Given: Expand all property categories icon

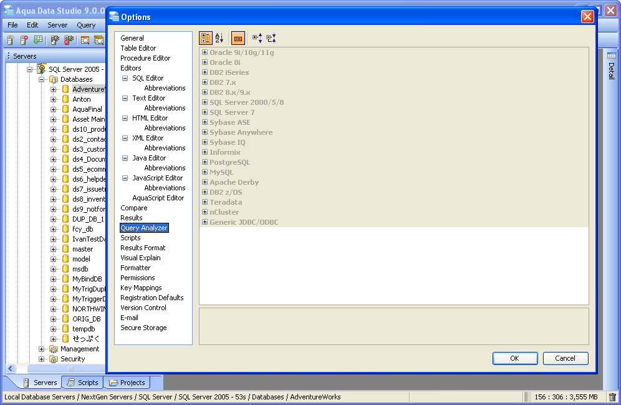Looking at the screenshot, I should pyautogui.click(x=258, y=38).
